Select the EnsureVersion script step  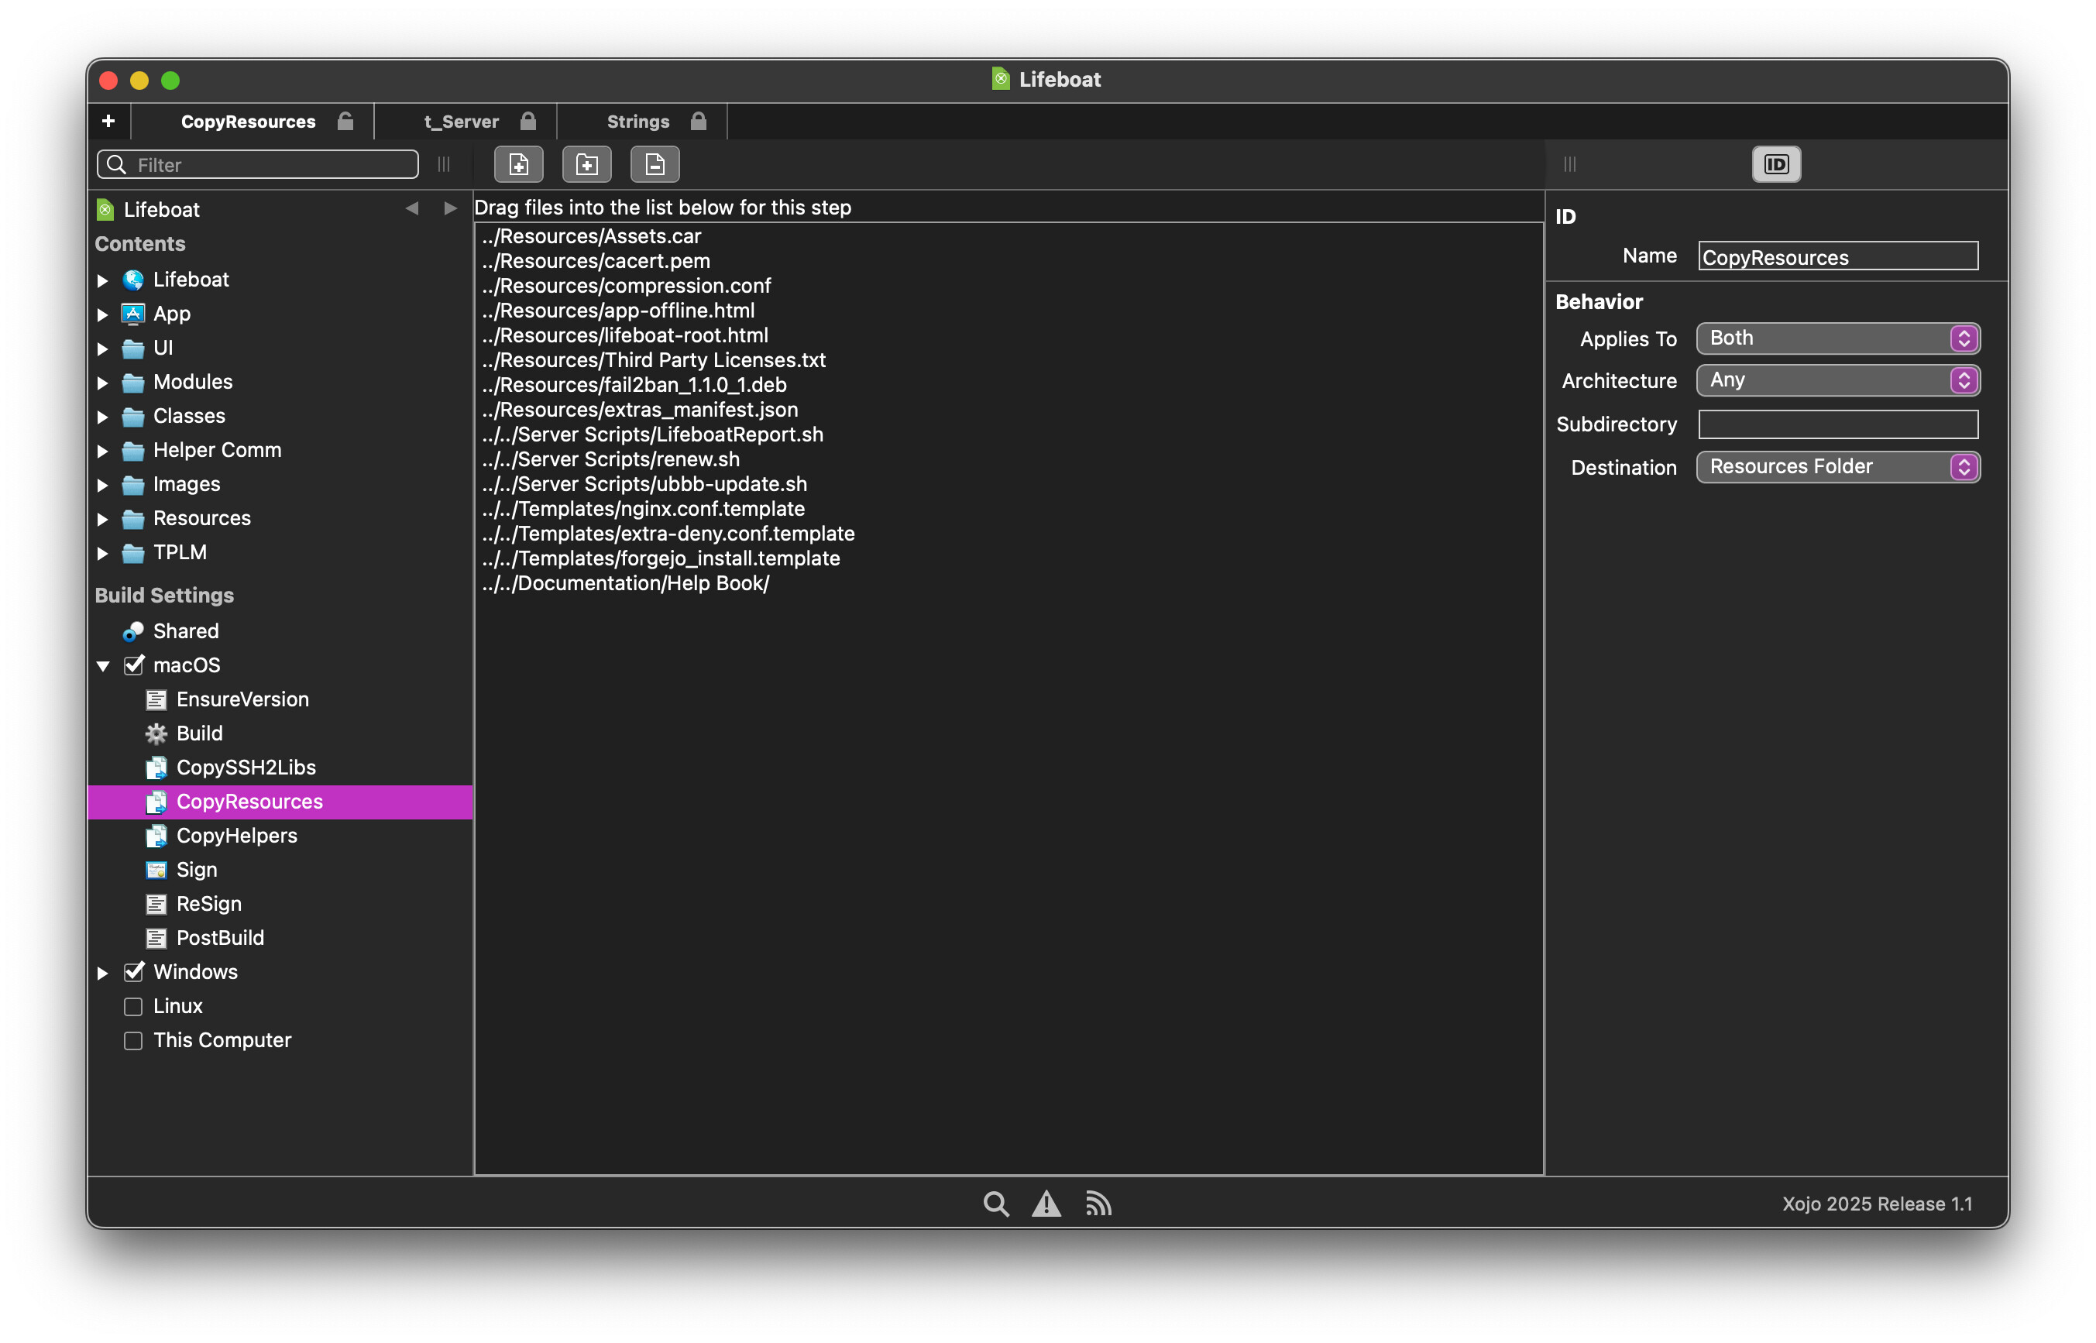tap(242, 699)
